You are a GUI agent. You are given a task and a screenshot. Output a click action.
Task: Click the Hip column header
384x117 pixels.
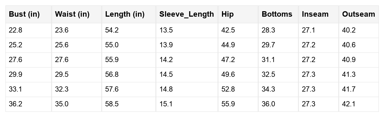pos(228,14)
